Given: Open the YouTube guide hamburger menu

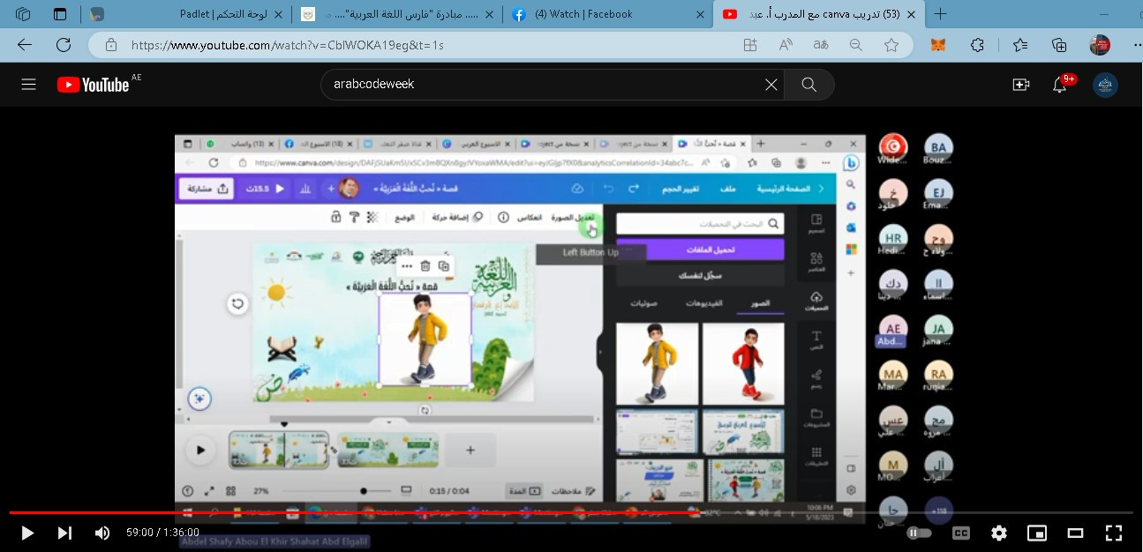Looking at the screenshot, I should point(28,85).
